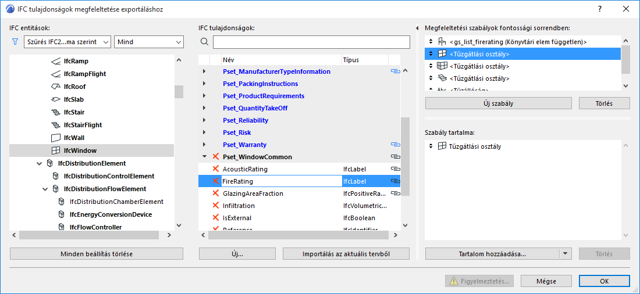Collapse the IfcDistributionElement node
This screenshot has height=294, width=640.
(x=39, y=163)
